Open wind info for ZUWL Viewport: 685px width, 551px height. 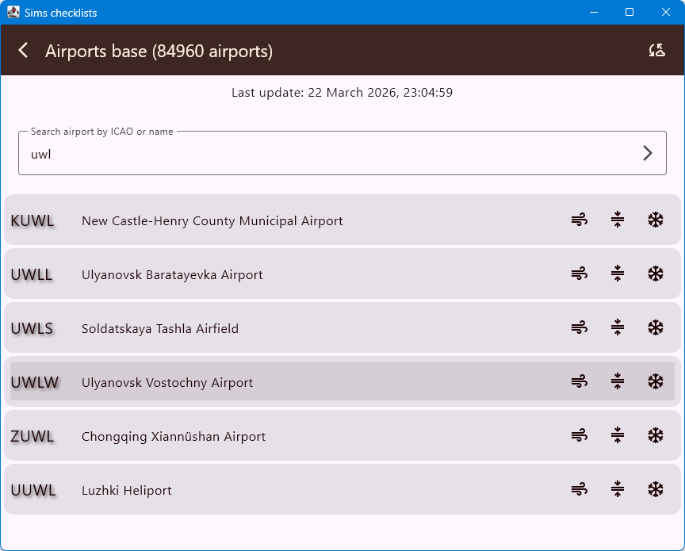click(580, 435)
